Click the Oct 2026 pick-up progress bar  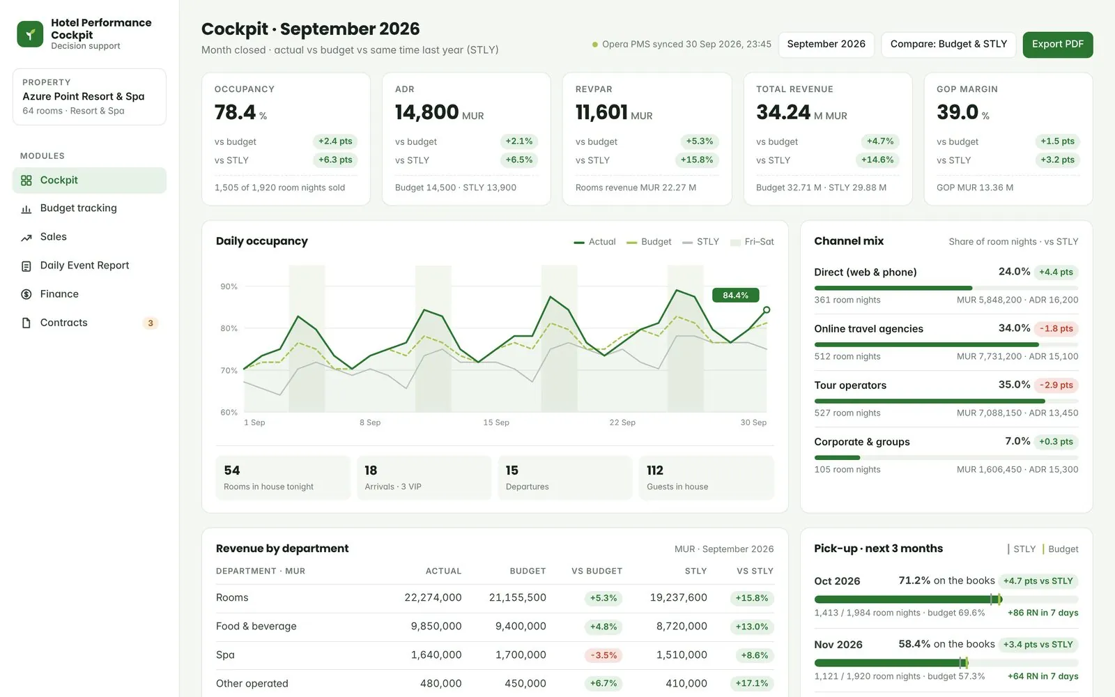[946, 599]
